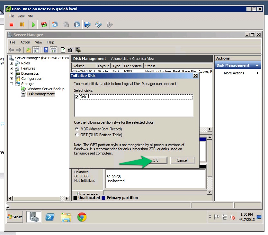Open the VM console View menu
The image size is (268, 235).
point(21,16)
